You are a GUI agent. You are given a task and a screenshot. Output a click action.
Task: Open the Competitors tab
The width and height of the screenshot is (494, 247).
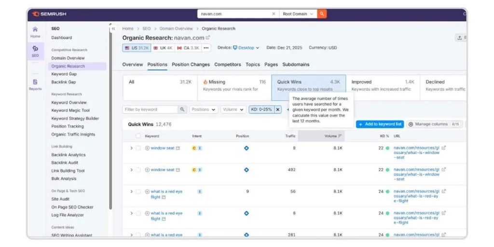[x=228, y=65]
